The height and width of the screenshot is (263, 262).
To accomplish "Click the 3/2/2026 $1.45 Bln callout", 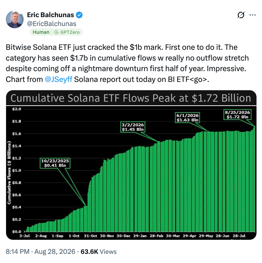I will (x=133, y=127).
